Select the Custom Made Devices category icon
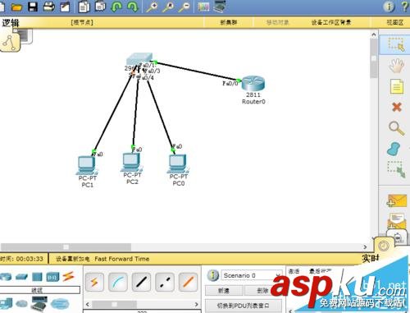410x313 pixels. pyautogui.click(x=39, y=304)
